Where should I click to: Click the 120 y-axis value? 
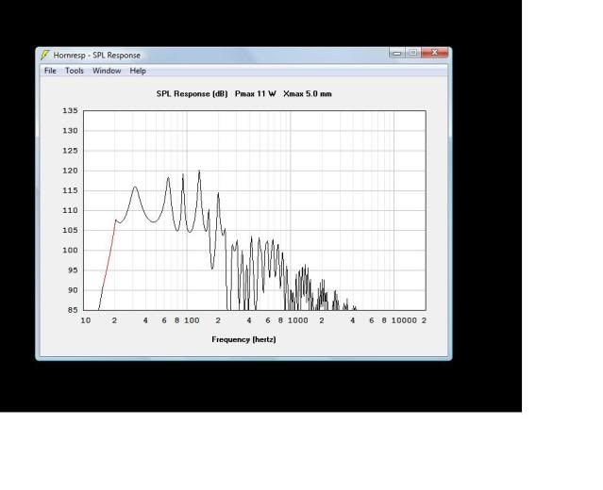click(x=70, y=171)
